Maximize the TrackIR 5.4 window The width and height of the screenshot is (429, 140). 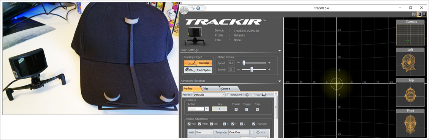[x=410, y=8]
